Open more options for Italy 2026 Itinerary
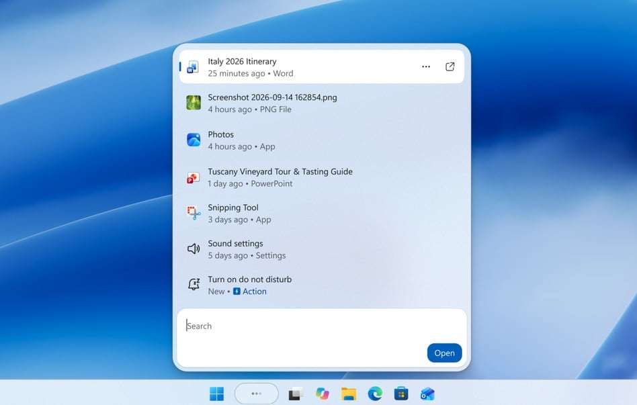Image resolution: width=637 pixels, height=405 pixels. point(426,66)
